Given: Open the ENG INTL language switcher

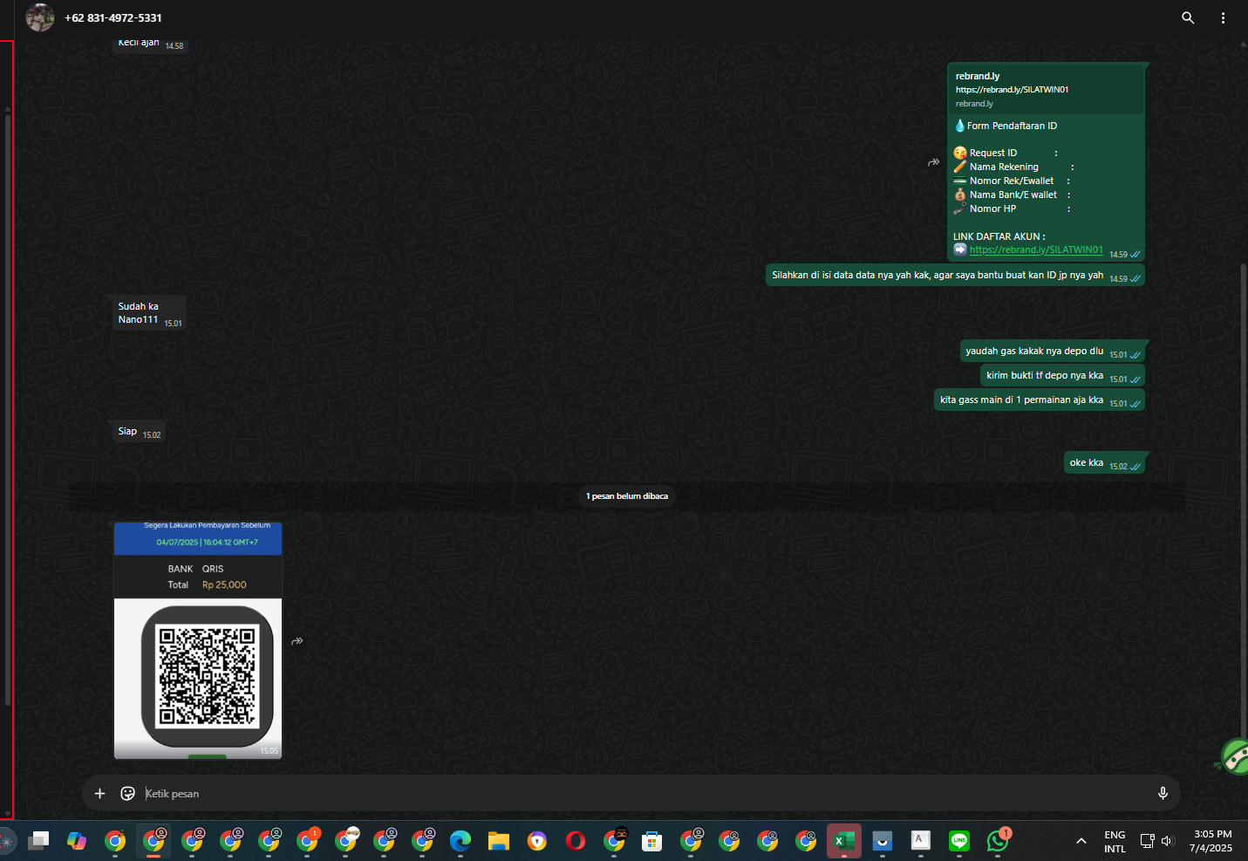Looking at the screenshot, I should [x=1115, y=842].
